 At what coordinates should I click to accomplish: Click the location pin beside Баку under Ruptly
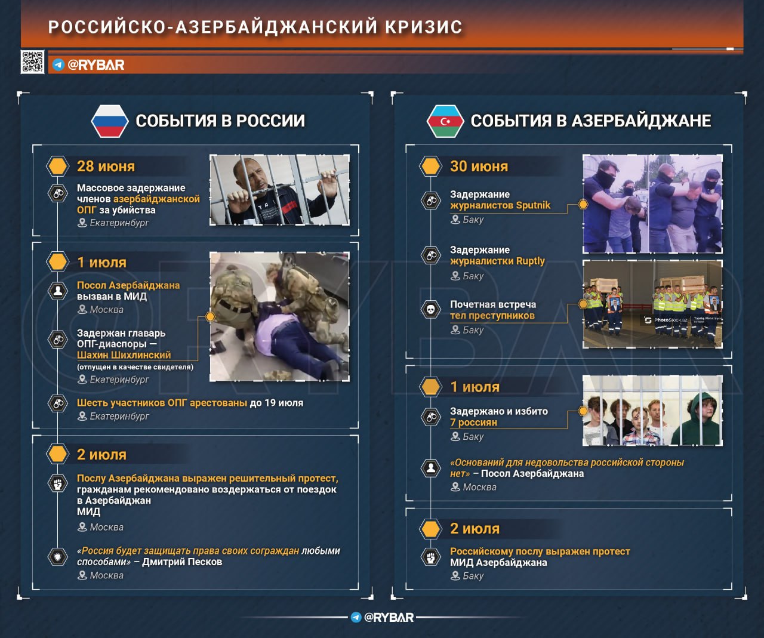455,275
